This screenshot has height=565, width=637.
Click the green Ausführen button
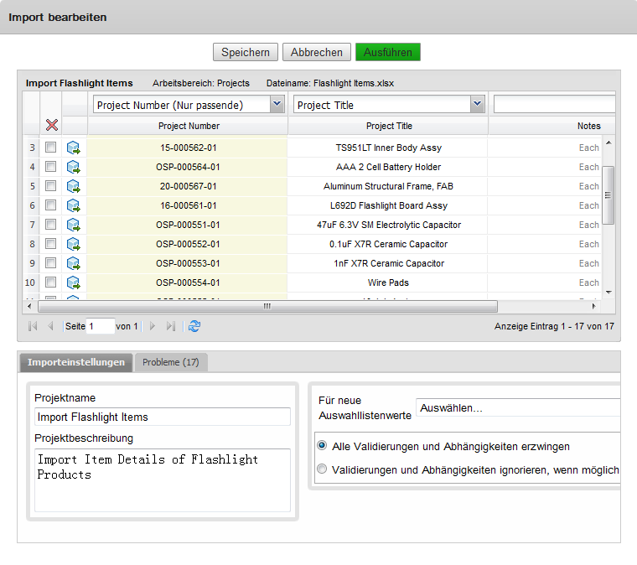pyautogui.click(x=387, y=52)
